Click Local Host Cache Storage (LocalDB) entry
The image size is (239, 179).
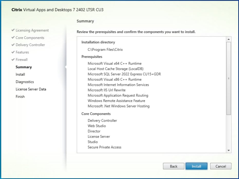pyautogui.click(x=116, y=69)
